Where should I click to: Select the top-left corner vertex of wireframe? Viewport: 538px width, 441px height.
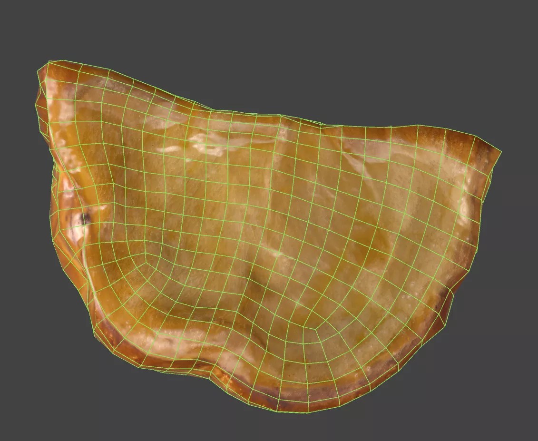tap(49, 62)
